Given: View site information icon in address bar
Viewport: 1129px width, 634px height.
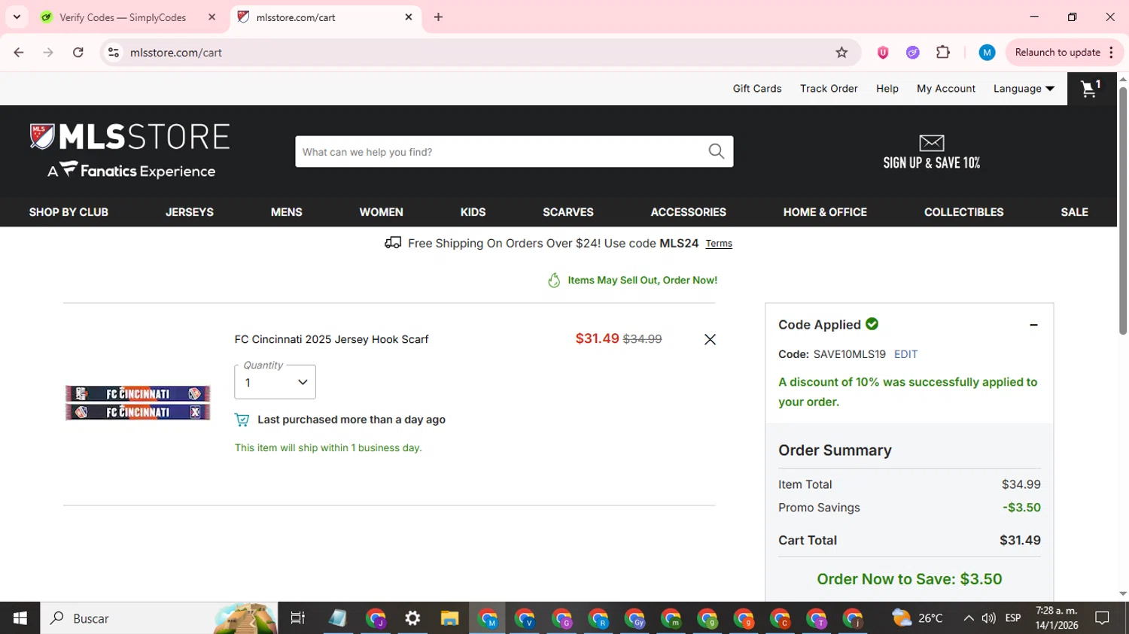Looking at the screenshot, I should pyautogui.click(x=114, y=53).
